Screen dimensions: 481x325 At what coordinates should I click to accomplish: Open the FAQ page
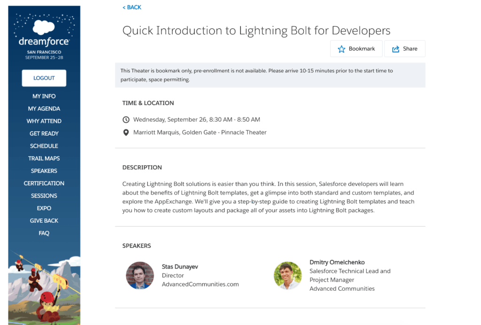coord(44,233)
